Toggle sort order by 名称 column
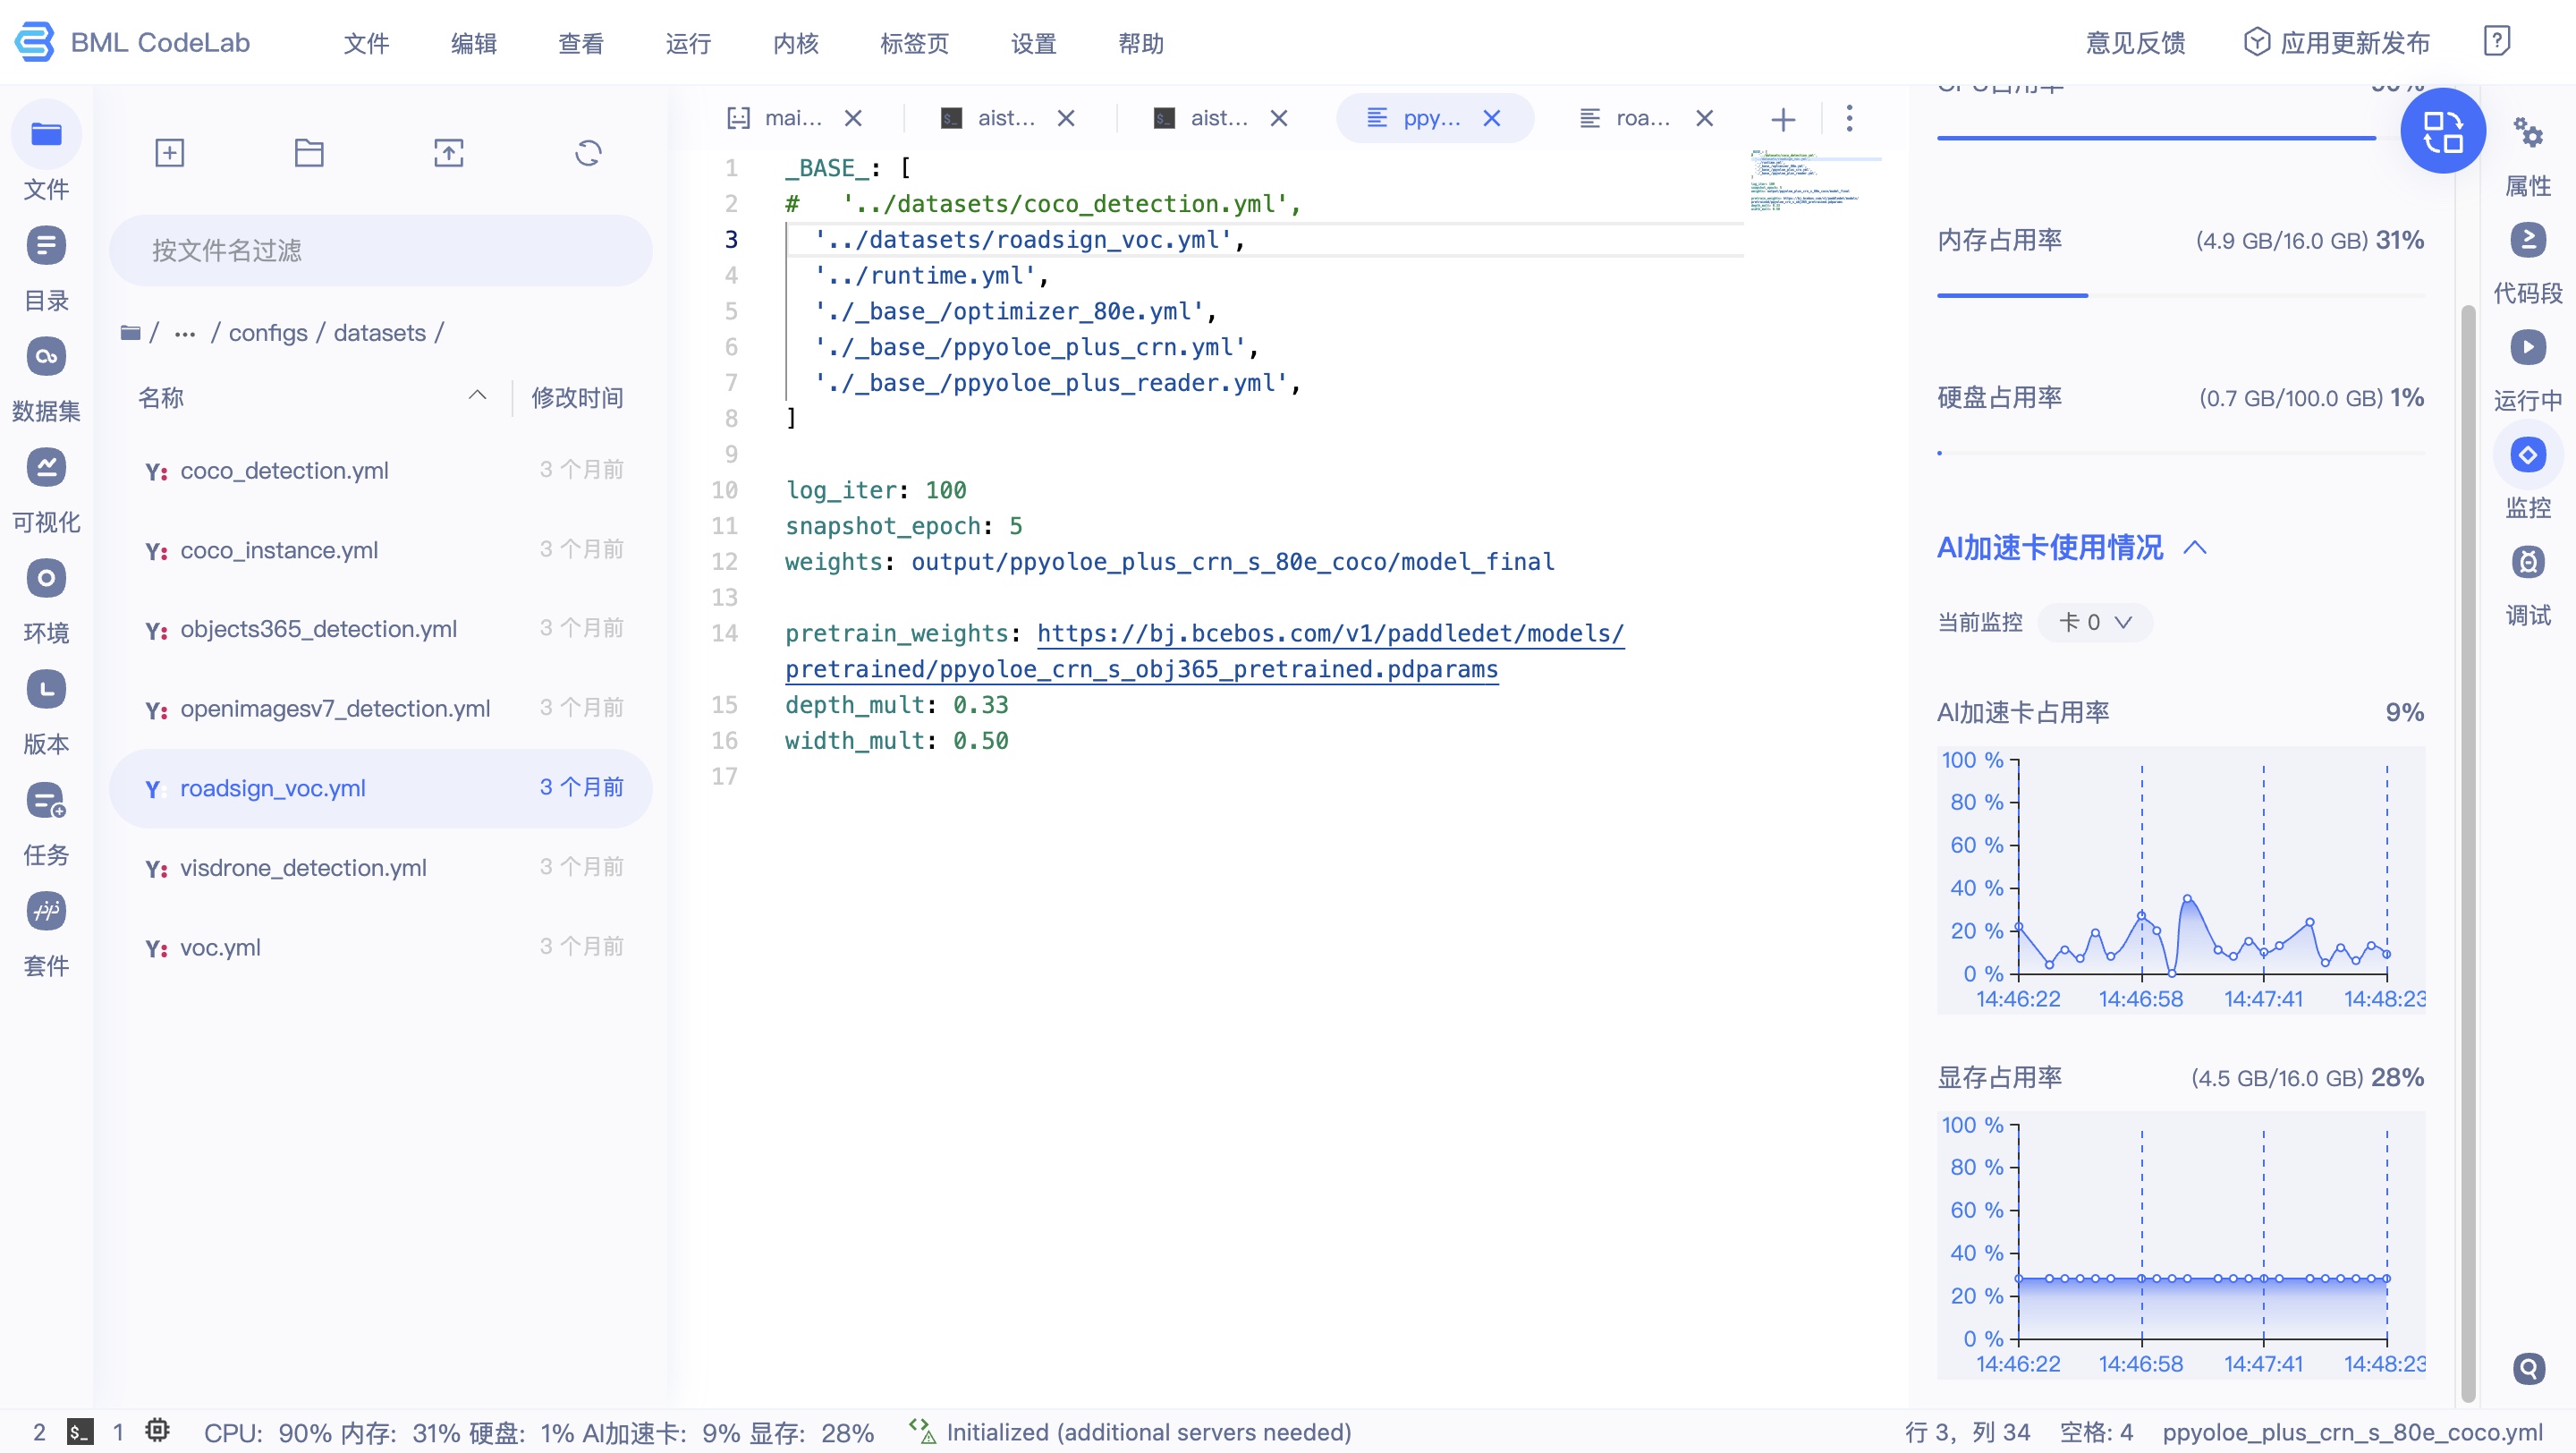 click(162, 398)
